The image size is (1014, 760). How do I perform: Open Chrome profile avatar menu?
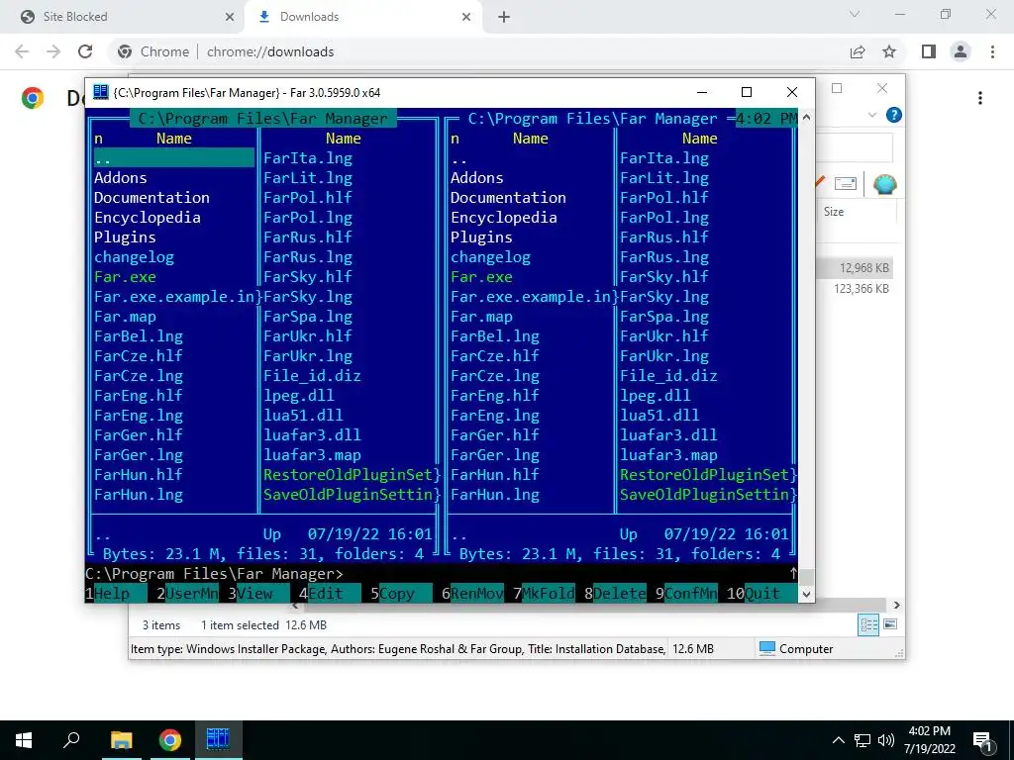coord(961,51)
